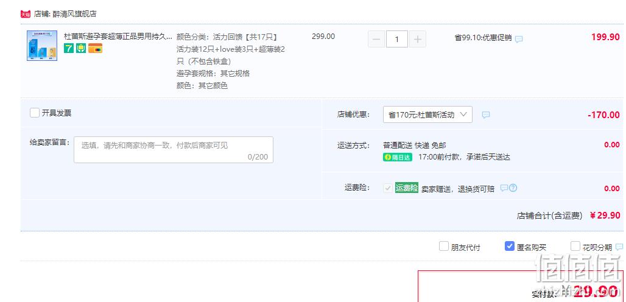The width and height of the screenshot is (626, 302).
Task: Open the Durex product thumbnail image
Action: tap(42, 46)
